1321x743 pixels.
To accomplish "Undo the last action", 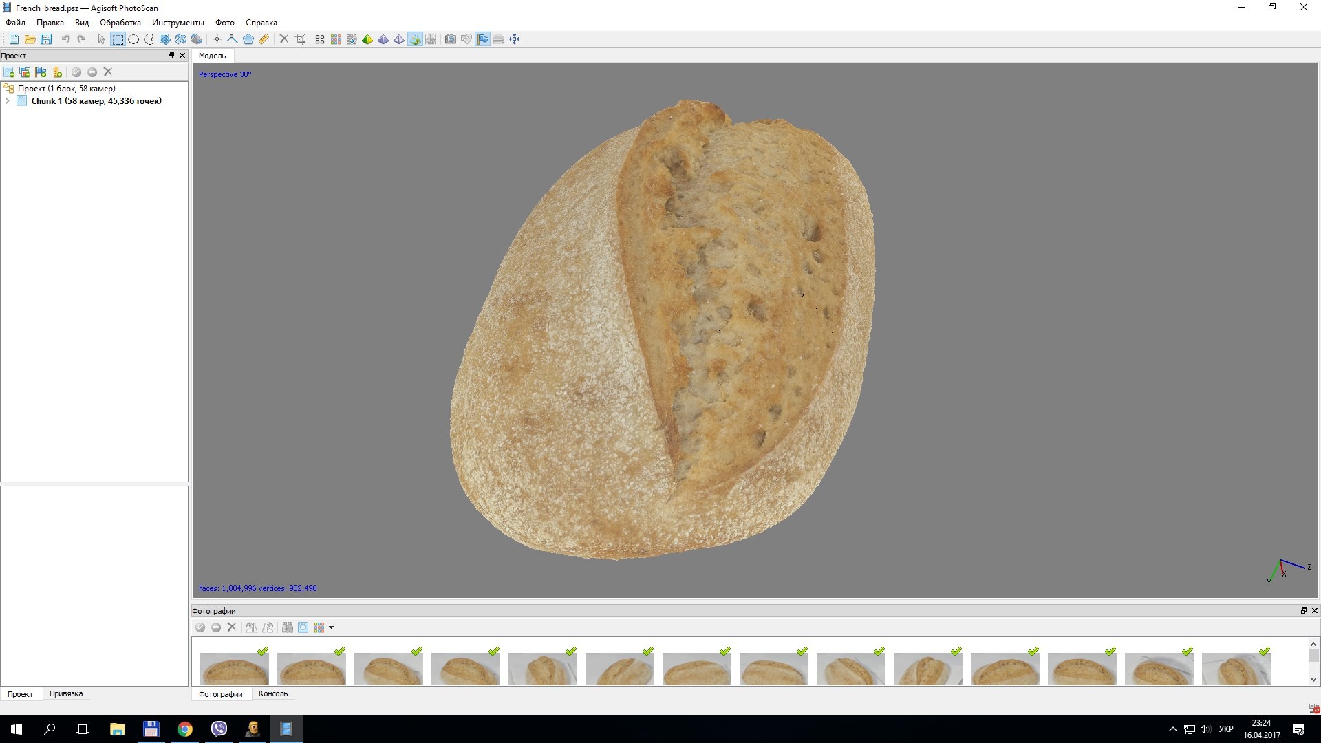I will pyautogui.click(x=65, y=39).
